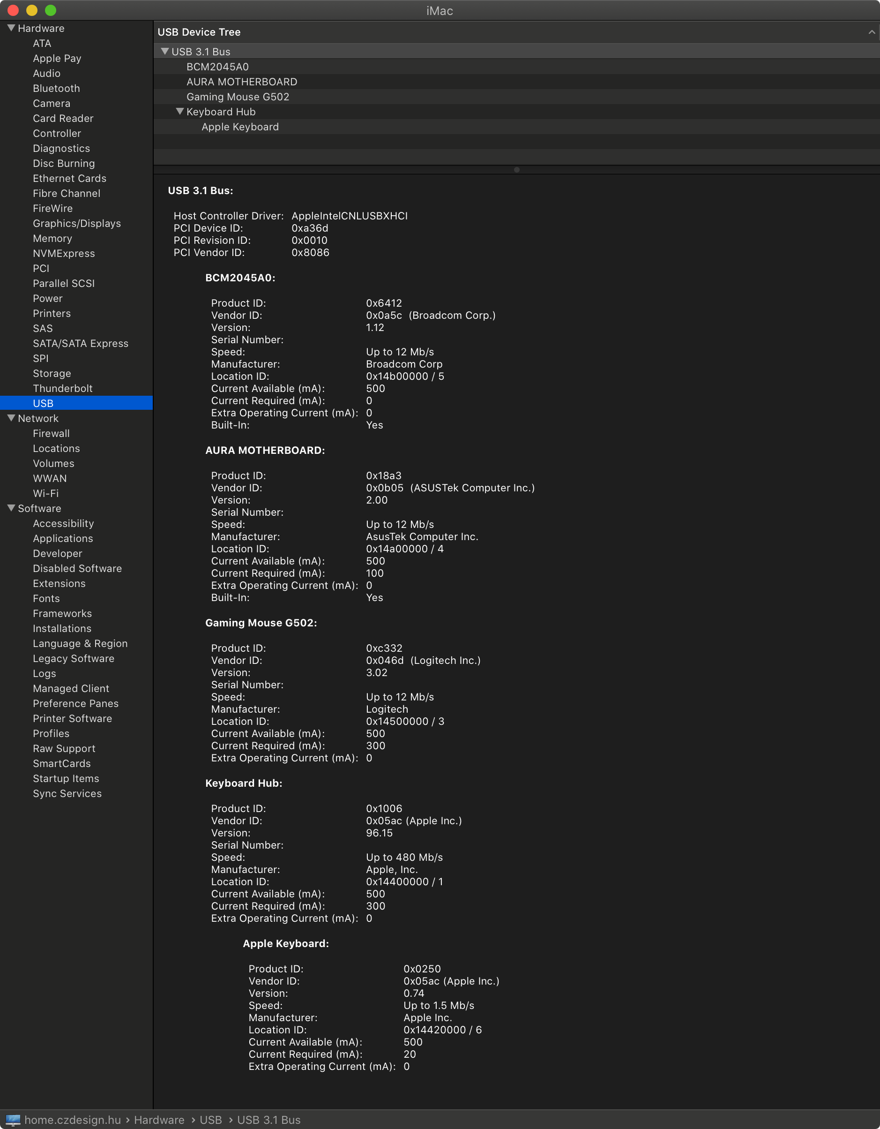
Task: Click the green zoom window button
Action: [x=51, y=10]
